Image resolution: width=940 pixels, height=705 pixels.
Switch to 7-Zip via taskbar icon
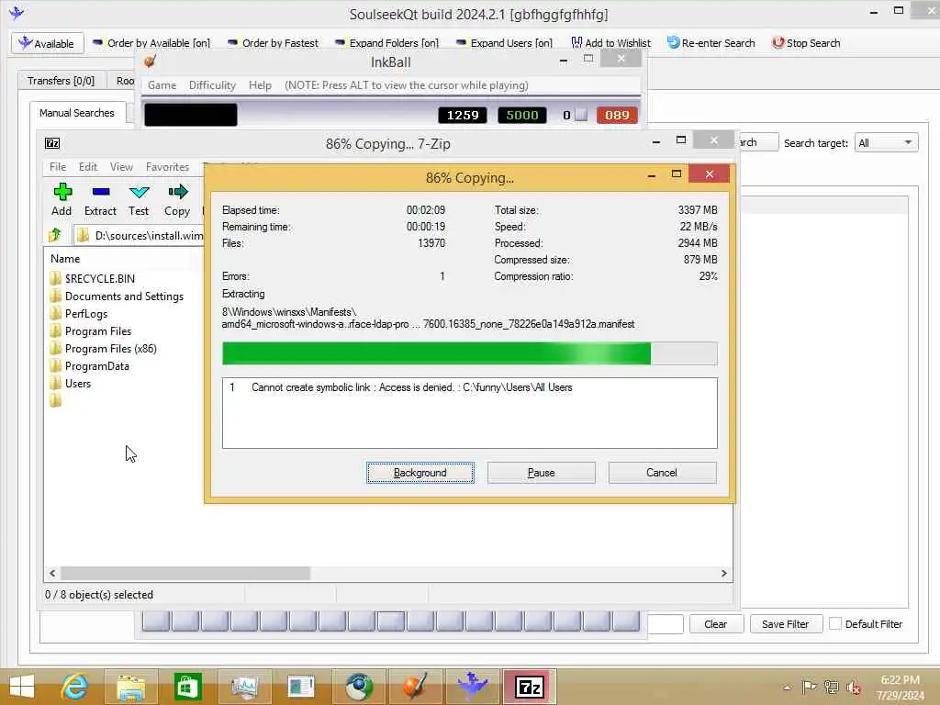[x=530, y=687]
